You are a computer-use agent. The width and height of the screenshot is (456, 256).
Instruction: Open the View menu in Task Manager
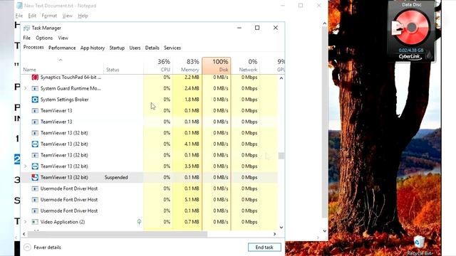point(63,38)
